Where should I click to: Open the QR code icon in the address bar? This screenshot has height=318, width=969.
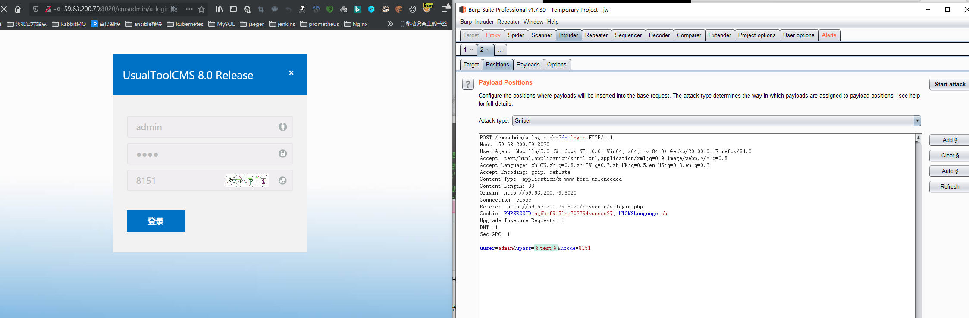174,9
